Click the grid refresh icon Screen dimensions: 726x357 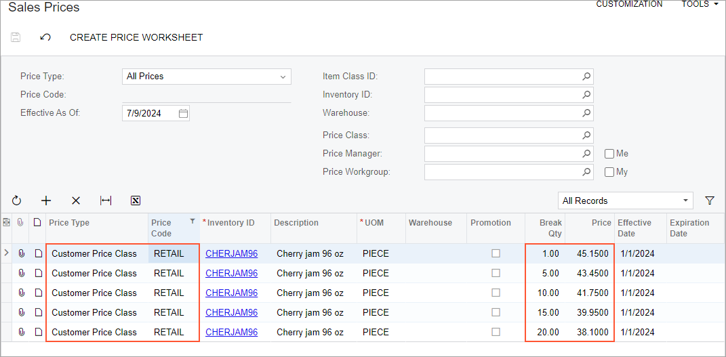click(x=16, y=201)
